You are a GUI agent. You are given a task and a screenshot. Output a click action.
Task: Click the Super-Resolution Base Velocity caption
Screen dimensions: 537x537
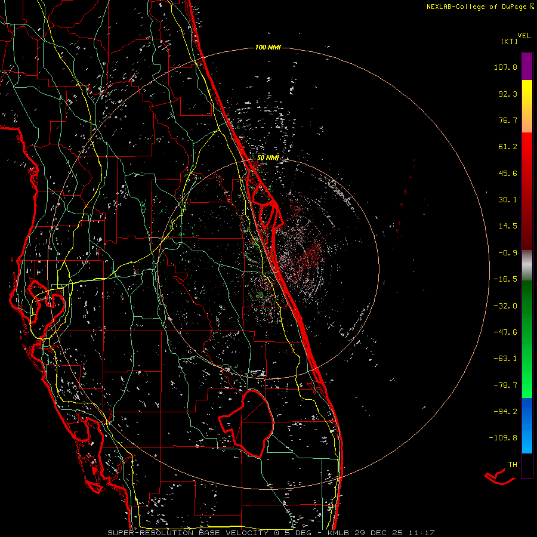point(271,533)
